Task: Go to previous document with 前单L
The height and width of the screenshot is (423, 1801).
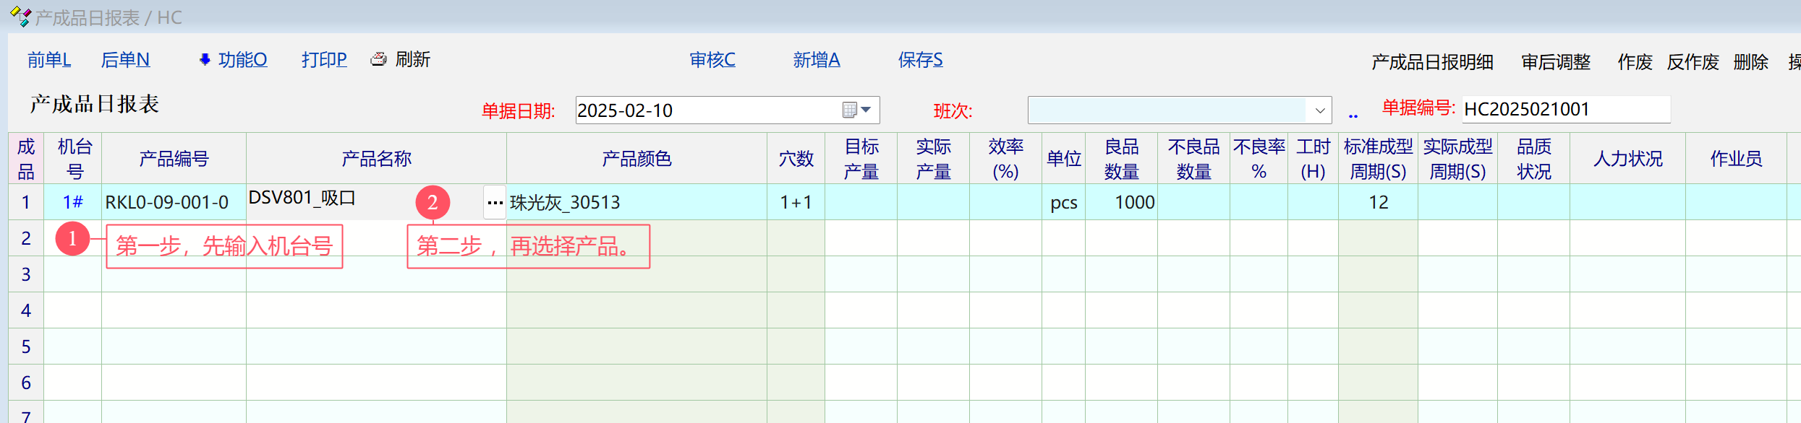Action: 49,60
